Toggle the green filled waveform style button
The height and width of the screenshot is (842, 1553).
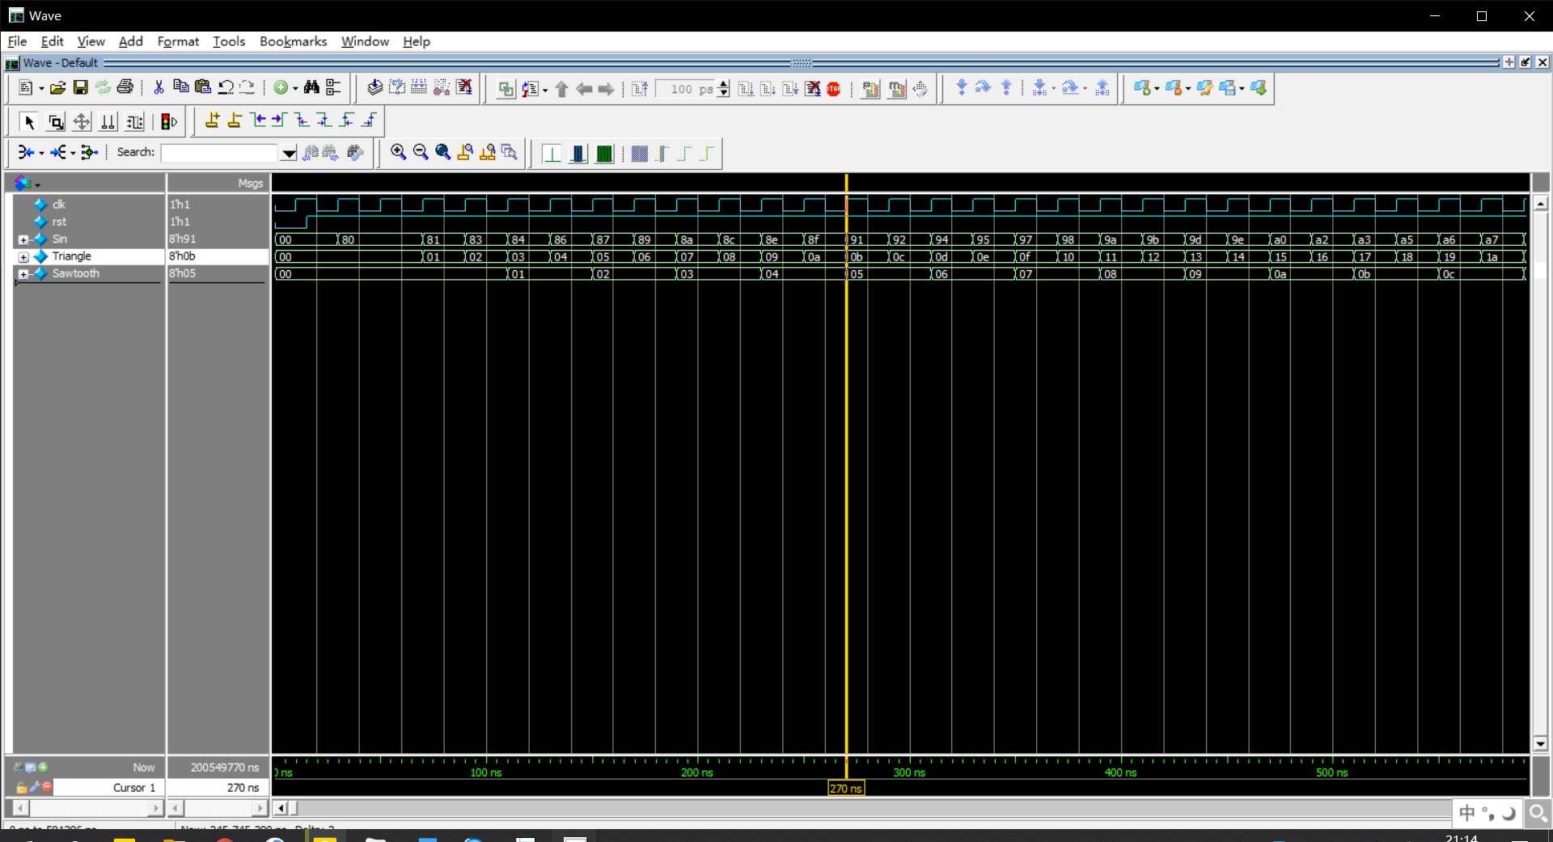pos(604,154)
